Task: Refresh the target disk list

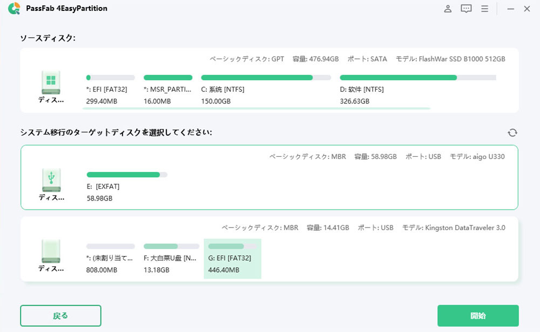Action: coord(512,133)
